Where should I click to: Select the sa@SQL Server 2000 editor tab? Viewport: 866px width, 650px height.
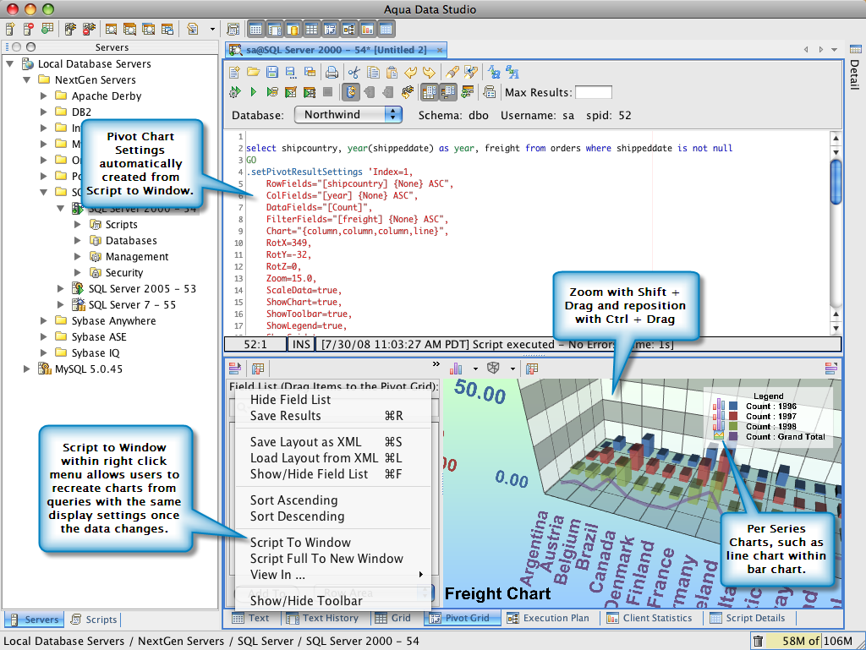336,50
